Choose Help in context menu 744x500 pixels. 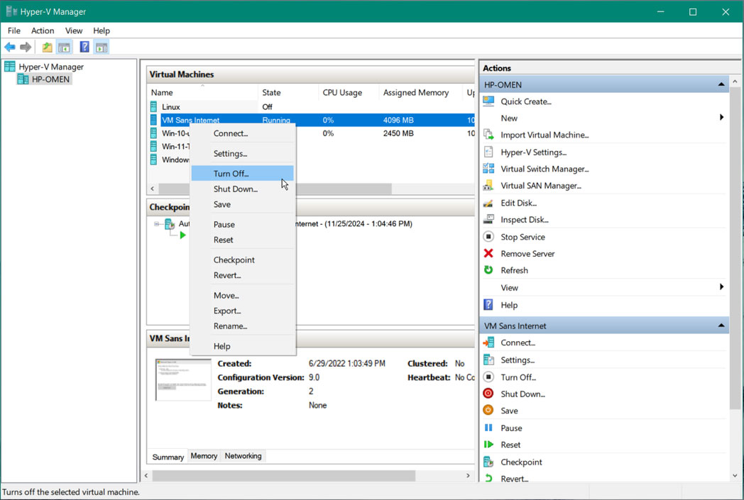point(243,346)
